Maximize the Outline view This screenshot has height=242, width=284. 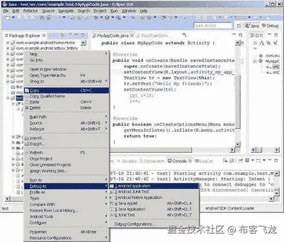pyautogui.click(x=276, y=35)
